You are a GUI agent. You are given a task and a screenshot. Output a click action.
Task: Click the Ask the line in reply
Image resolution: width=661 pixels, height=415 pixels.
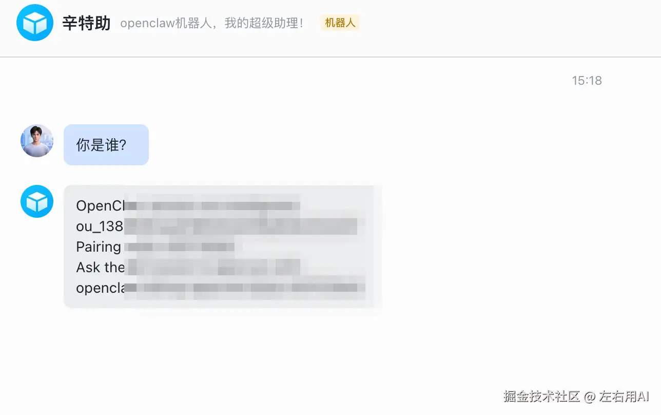point(188,267)
